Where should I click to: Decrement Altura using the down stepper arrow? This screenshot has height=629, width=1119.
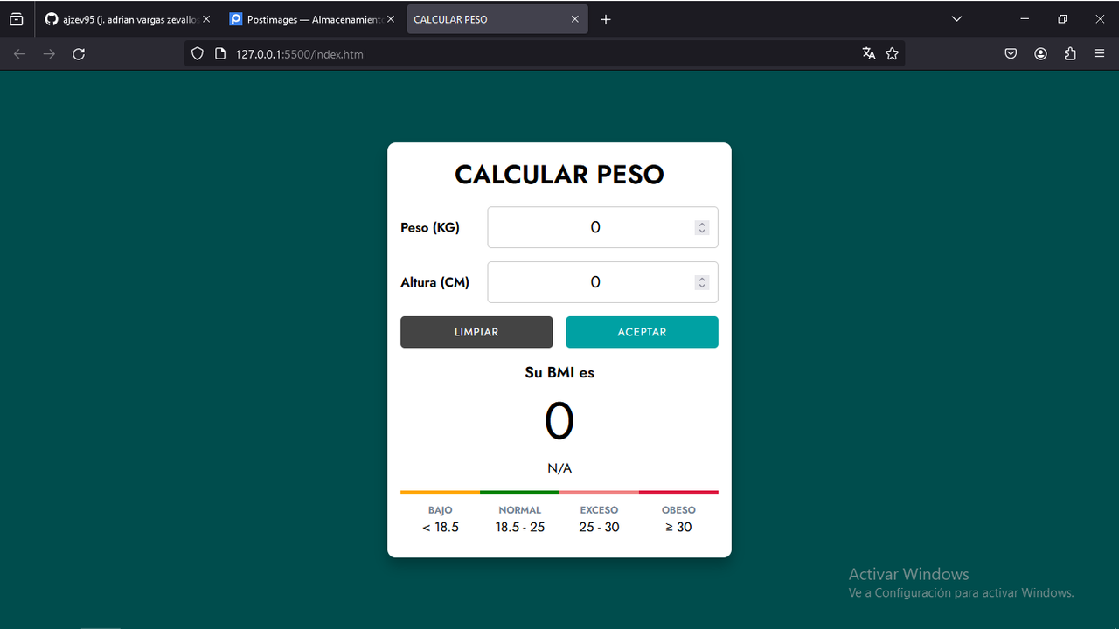pyautogui.click(x=701, y=287)
